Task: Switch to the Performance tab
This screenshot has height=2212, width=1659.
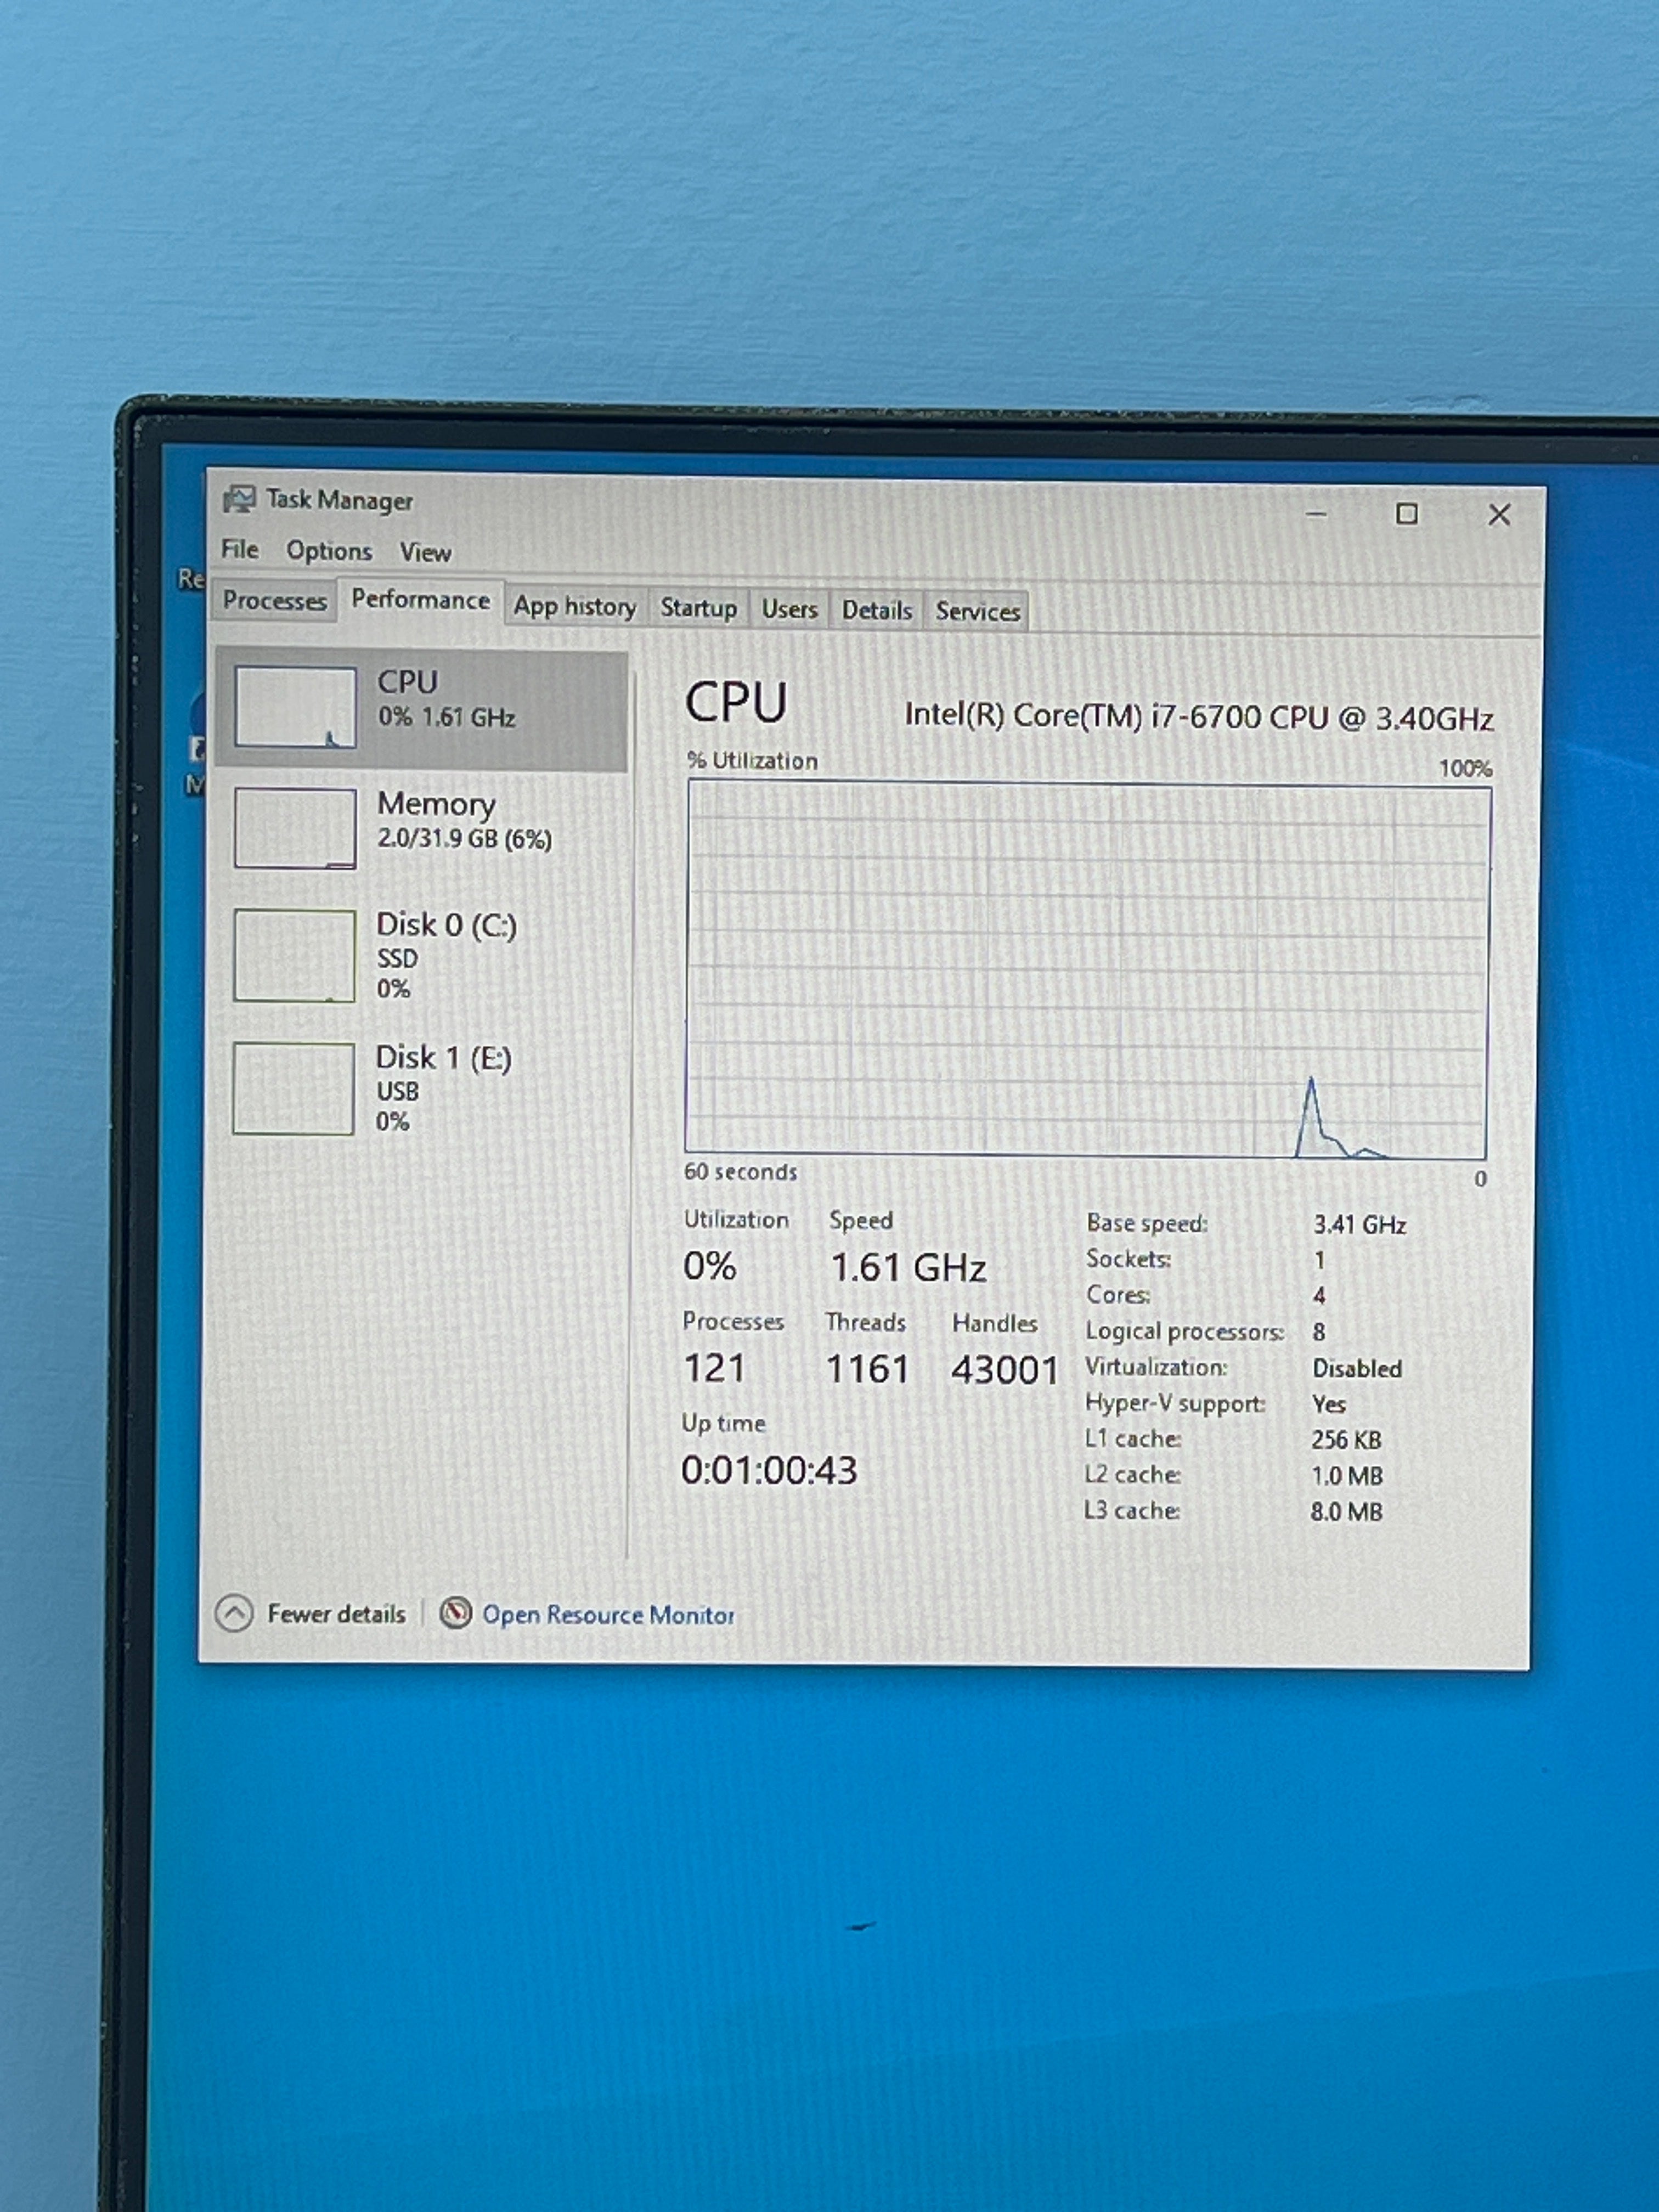Action: pos(421,600)
